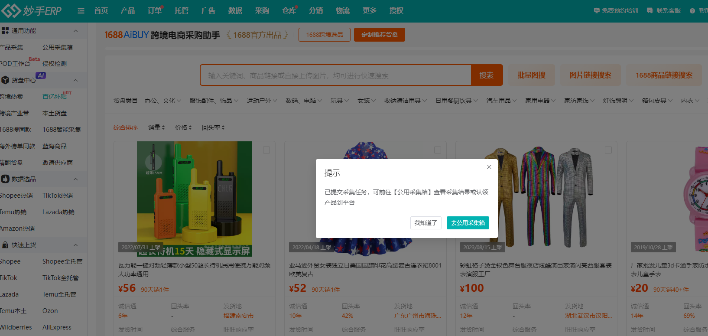The height and width of the screenshot is (336, 708).
Task: Open 1688智能采集 in the sidebar
Action: click(62, 130)
